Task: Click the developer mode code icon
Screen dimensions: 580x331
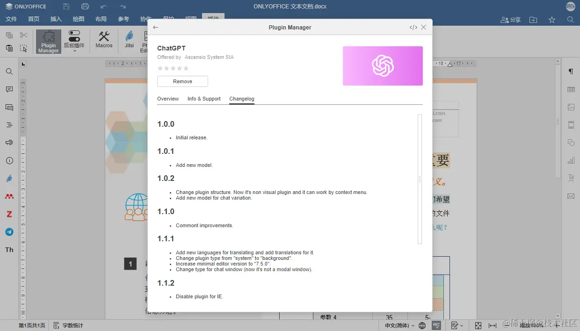Action: (x=413, y=27)
